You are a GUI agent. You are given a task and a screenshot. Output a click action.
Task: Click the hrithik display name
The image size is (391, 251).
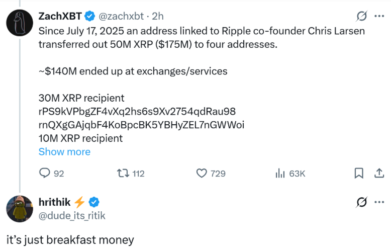coord(55,202)
